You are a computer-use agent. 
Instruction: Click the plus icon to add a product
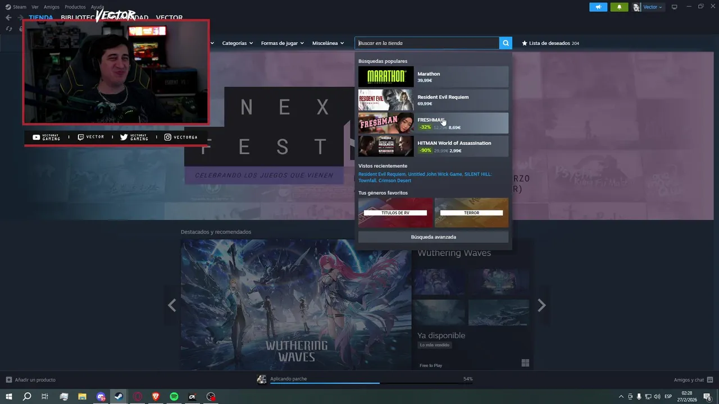click(8, 380)
